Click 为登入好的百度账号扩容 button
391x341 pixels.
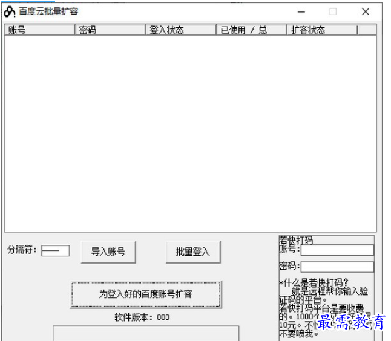point(146,294)
